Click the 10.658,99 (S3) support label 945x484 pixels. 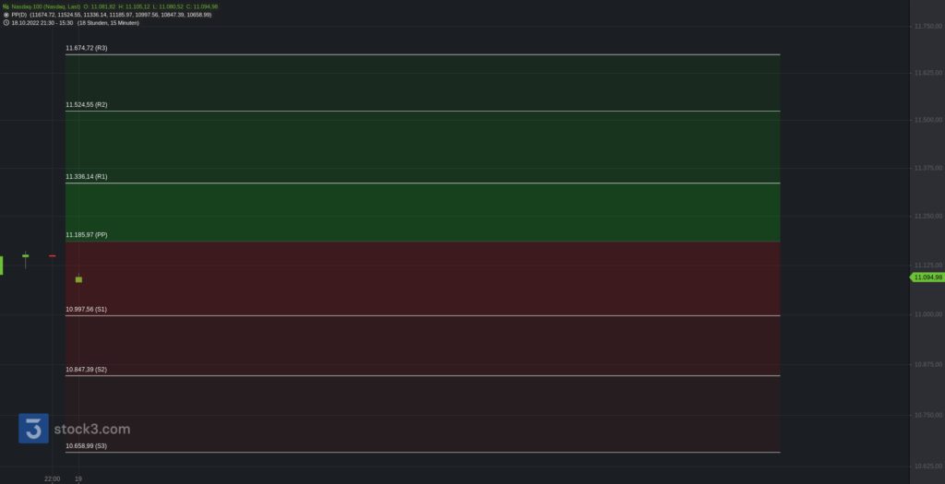pyautogui.click(x=87, y=445)
